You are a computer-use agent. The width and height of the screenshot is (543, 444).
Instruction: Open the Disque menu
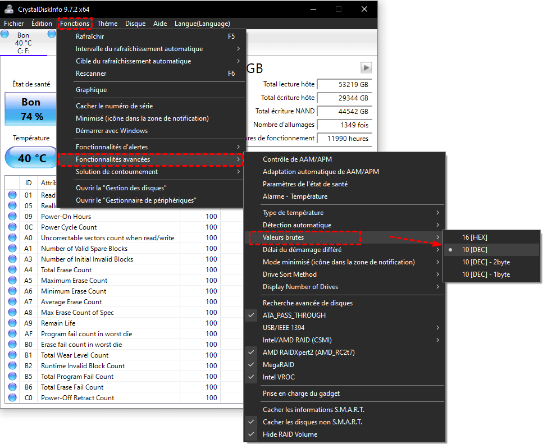(x=135, y=24)
